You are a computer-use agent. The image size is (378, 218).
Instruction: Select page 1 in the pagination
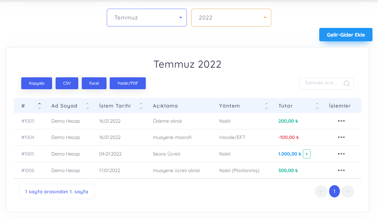coord(334,191)
